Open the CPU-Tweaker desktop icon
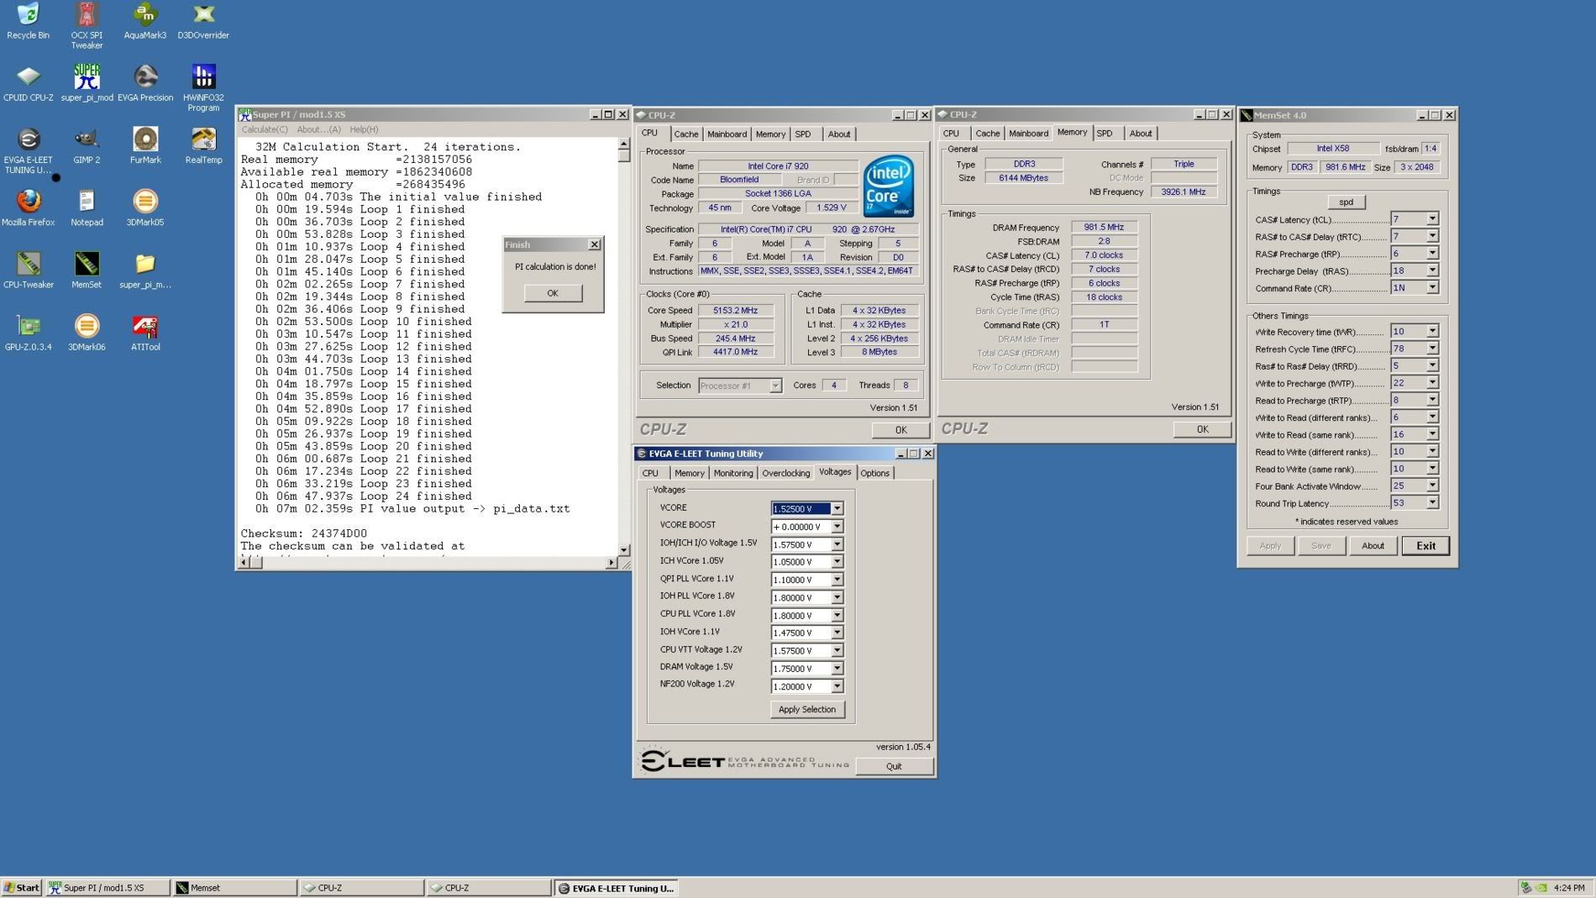 pyautogui.click(x=28, y=265)
